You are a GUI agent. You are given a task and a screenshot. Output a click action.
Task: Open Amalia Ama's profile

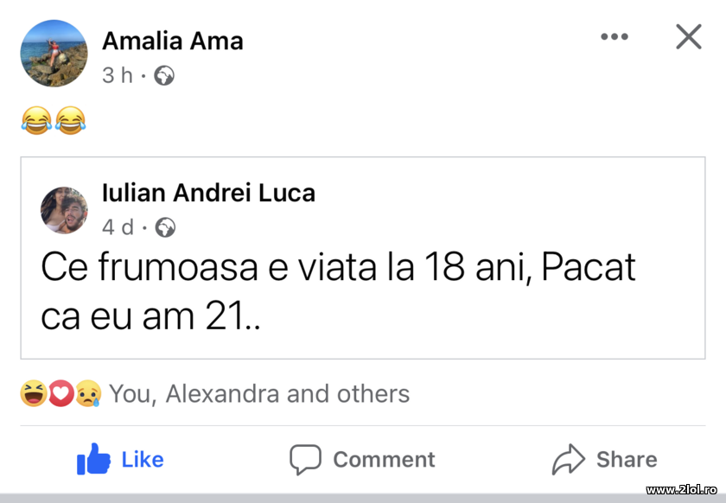[173, 41]
